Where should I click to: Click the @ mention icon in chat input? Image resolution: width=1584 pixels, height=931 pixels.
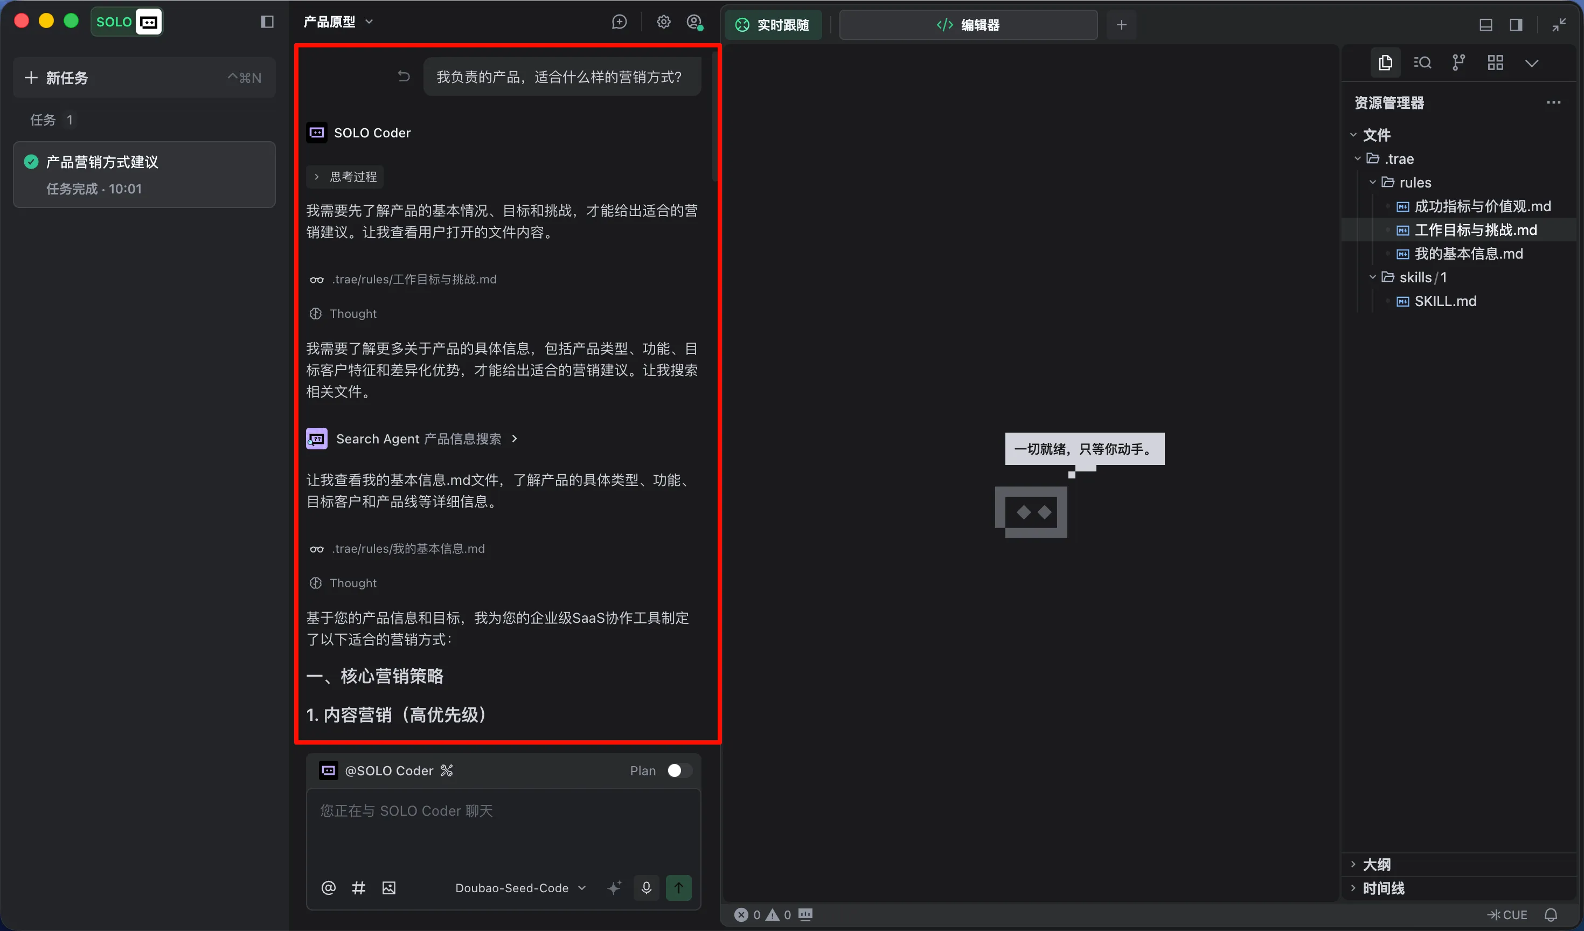coord(329,887)
